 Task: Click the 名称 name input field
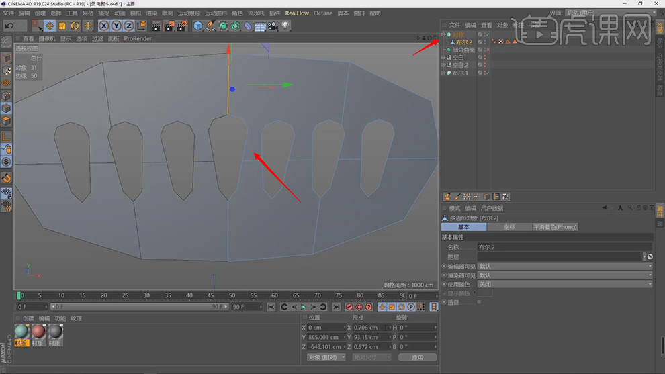[x=564, y=247]
